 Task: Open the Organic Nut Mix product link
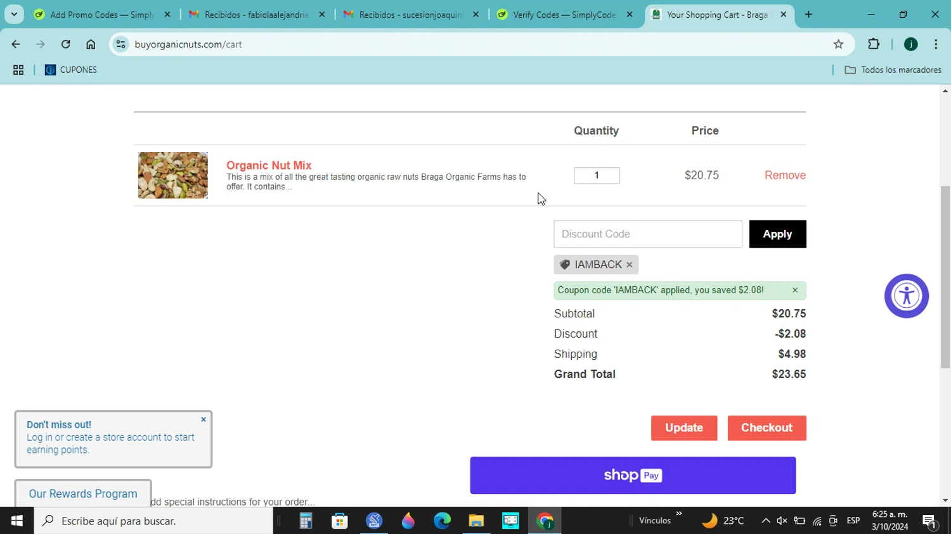click(269, 165)
